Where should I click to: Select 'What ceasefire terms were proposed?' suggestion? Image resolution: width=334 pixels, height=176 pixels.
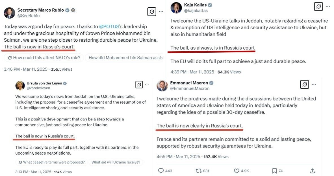[x=52, y=162]
